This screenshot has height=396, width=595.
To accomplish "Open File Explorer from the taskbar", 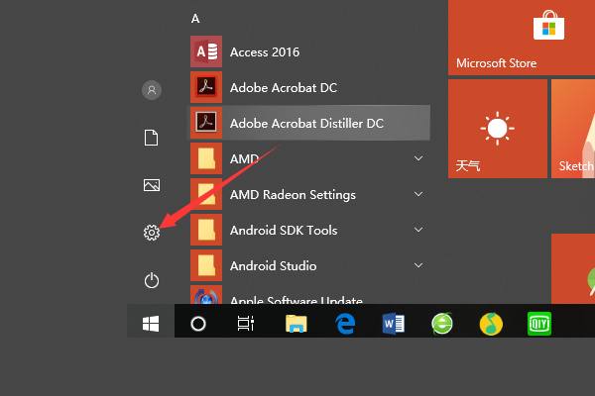I will [296, 323].
